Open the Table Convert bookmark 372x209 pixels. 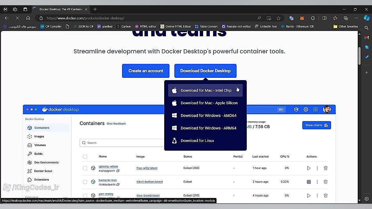click(206, 26)
